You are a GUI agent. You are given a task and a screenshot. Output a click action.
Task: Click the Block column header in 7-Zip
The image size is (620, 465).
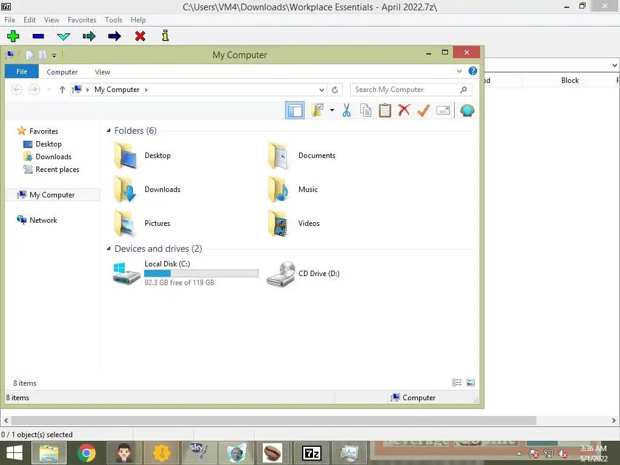pos(570,81)
